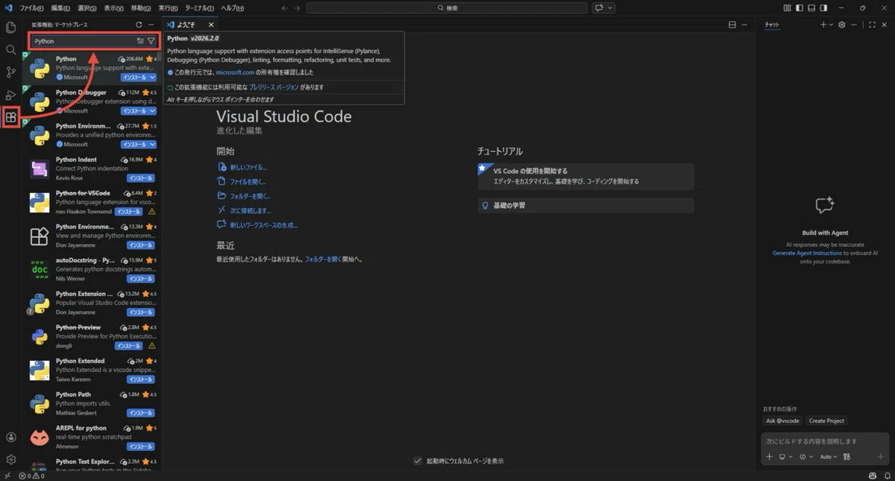Screen dimensions: 895x481
Task: Open the フォルダーを開く link under 開始
Action: 250,196
